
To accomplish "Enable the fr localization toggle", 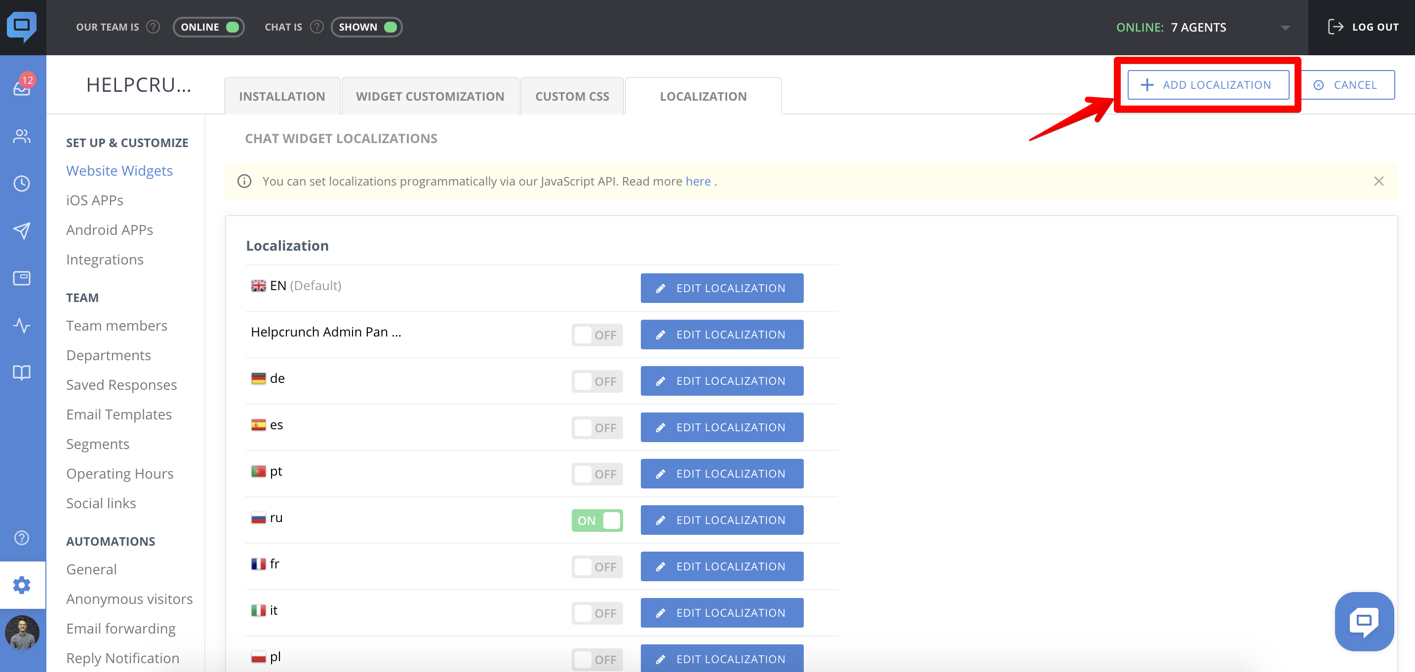I will coord(597,566).
